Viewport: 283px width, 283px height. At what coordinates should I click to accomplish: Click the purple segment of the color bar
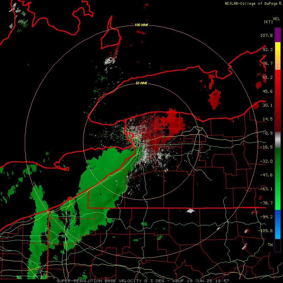point(278,35)
